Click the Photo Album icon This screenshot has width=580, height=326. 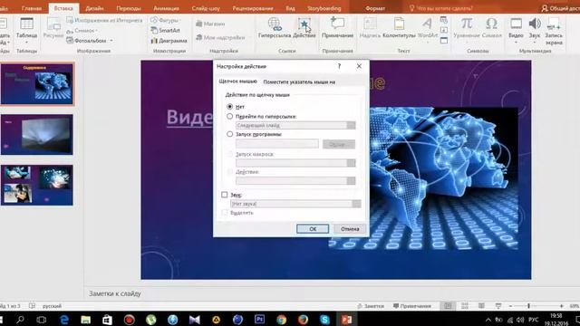(70, 40)
